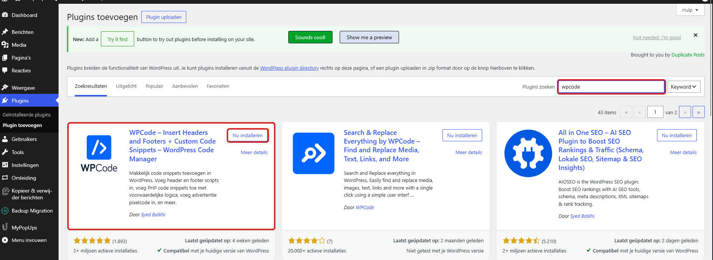This screenshot has height=260, width=713.
Task: Jump to the last results page
Action: (699, 112)
